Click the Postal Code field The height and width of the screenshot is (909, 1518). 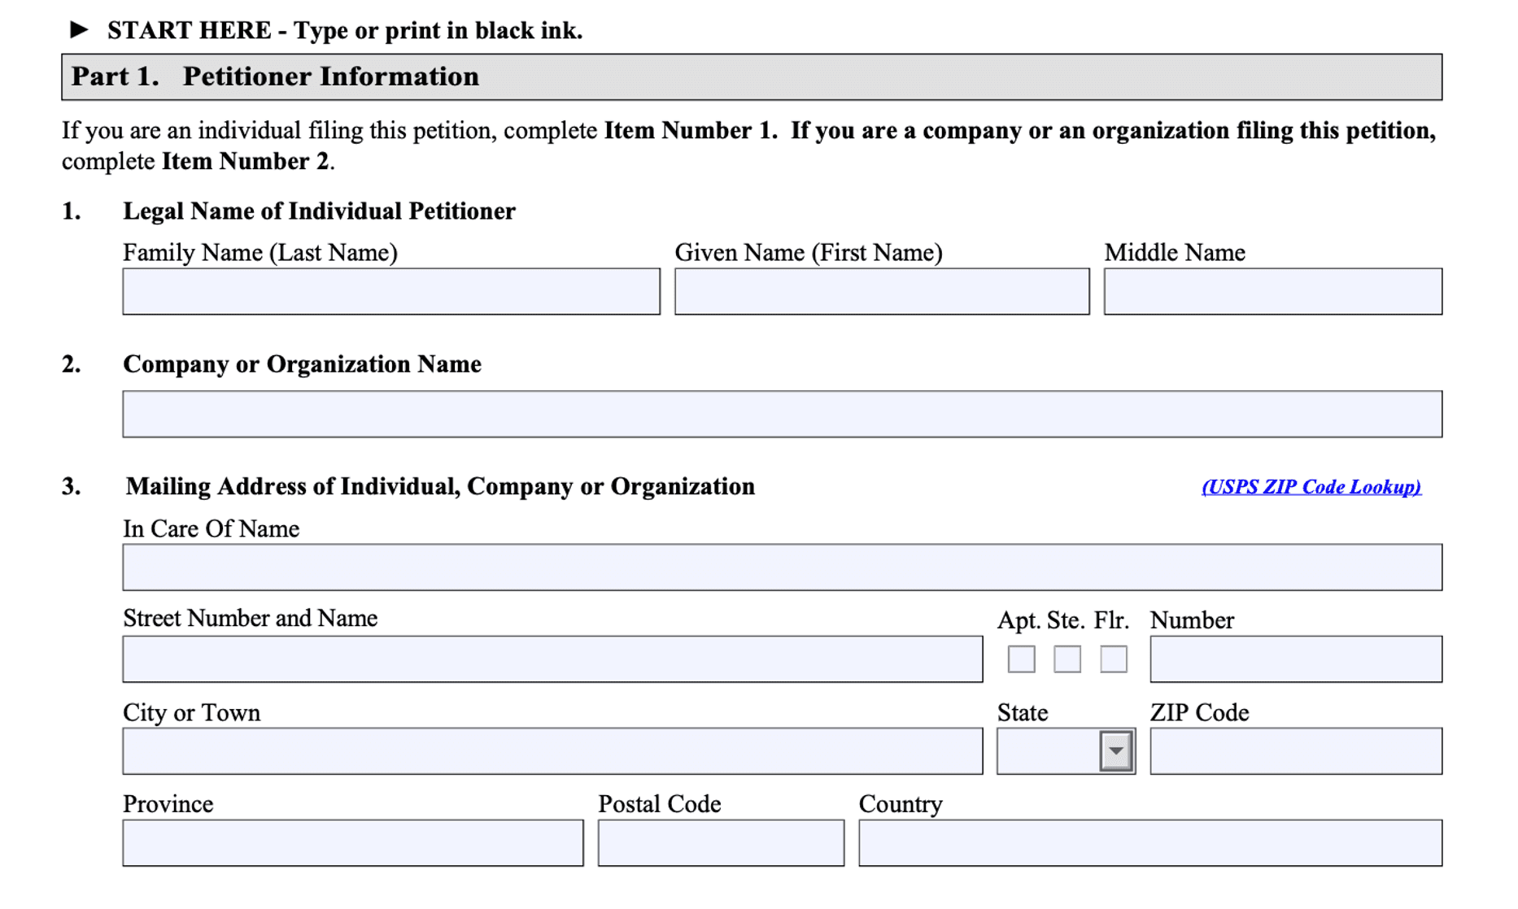pos(721,843)
